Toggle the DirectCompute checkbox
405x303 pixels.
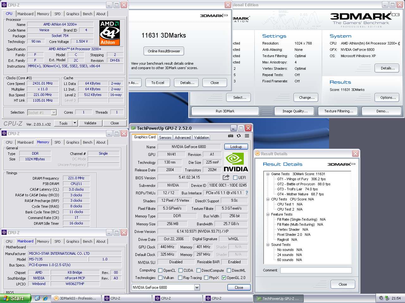click(198, 270)
